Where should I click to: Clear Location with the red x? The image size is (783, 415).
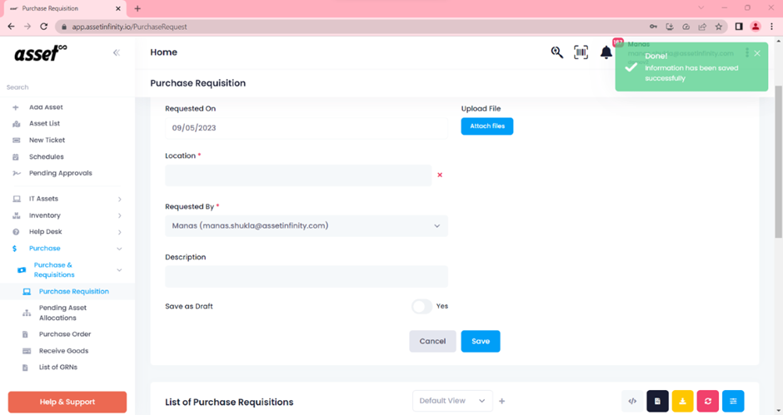tap(440, 175)
